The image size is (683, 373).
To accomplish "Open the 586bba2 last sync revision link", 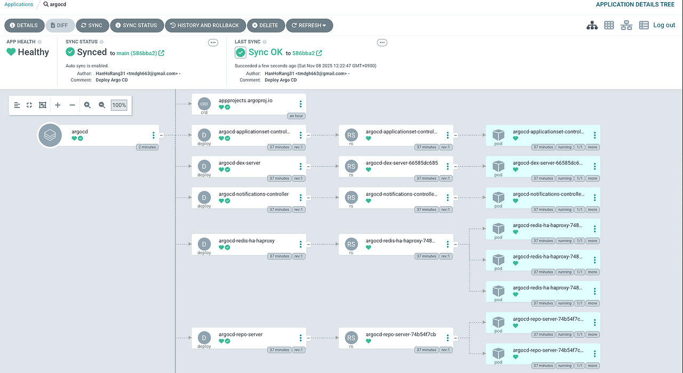I will pos(307,53).
